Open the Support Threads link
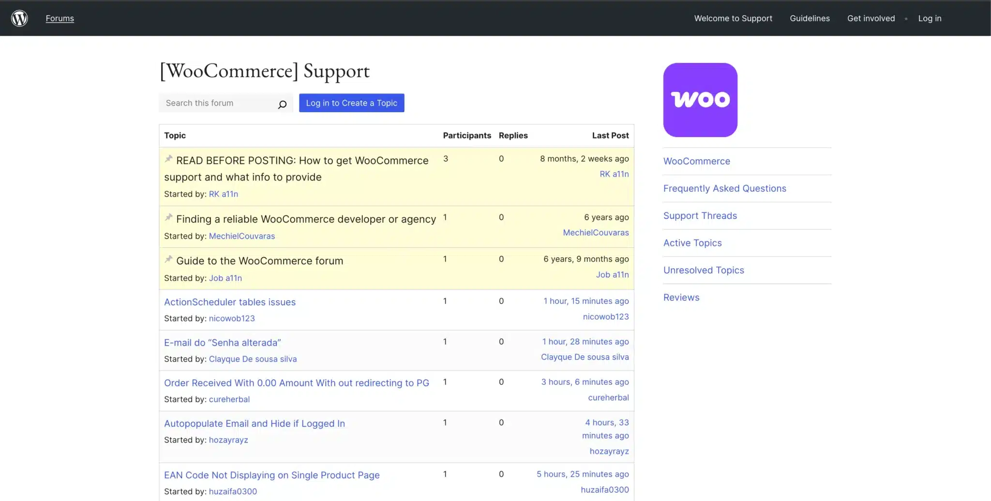The width and height of the screenshot is (991, 501). [700, 215]
